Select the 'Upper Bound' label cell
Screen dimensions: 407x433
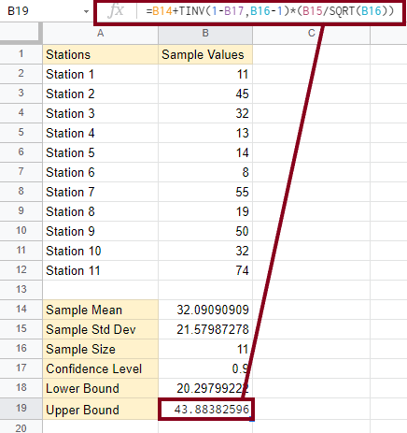pyautogui.click(x=100, y=410)
